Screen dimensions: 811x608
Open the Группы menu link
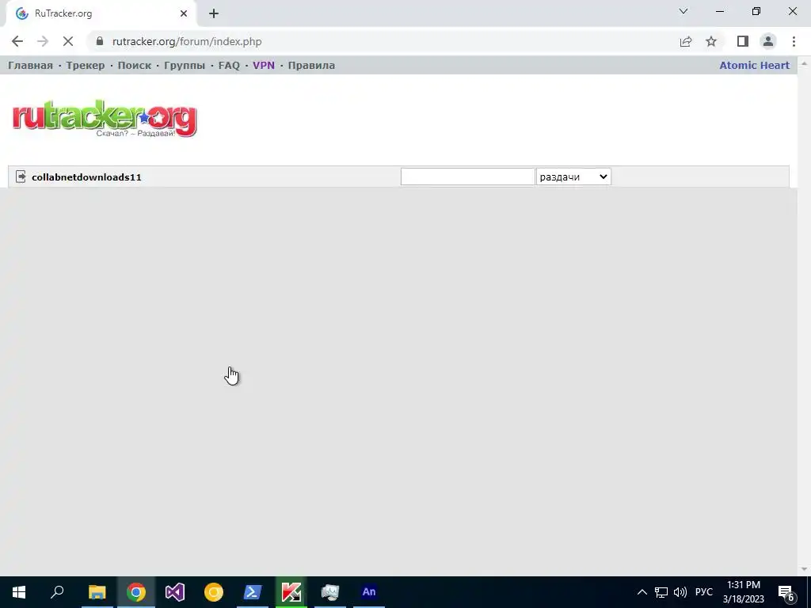click(x=185, y=65)
